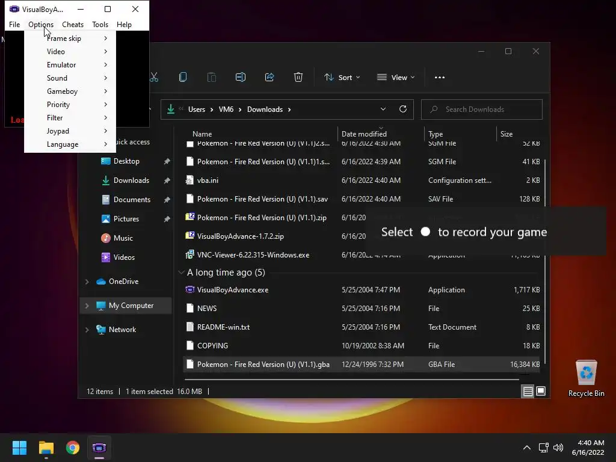616x462 pixels.
Task: Select the VisualBoyAdvance.exe application icon
Action: 189,290
